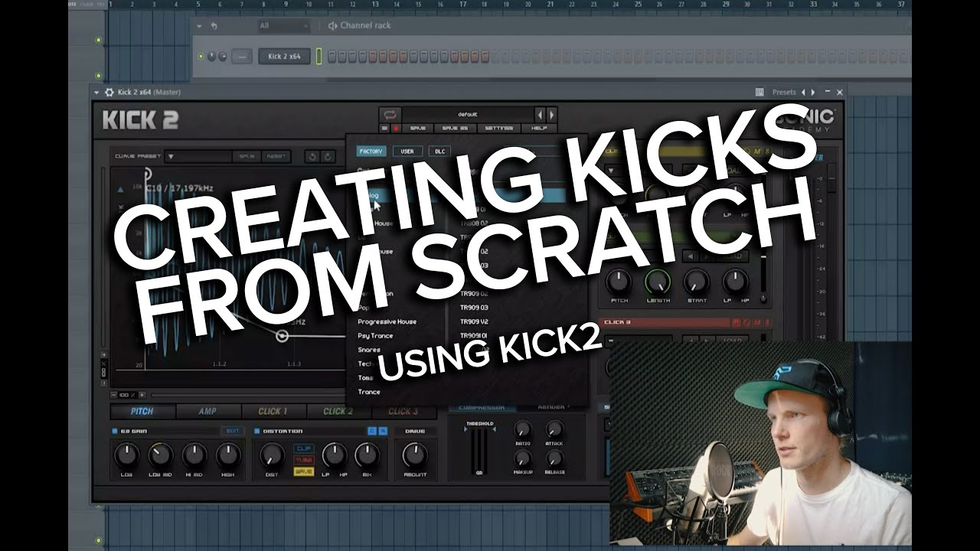Select Psy Trance category
Image resolution: width=980 pixels, height=551 pixels.
point(375,335)
